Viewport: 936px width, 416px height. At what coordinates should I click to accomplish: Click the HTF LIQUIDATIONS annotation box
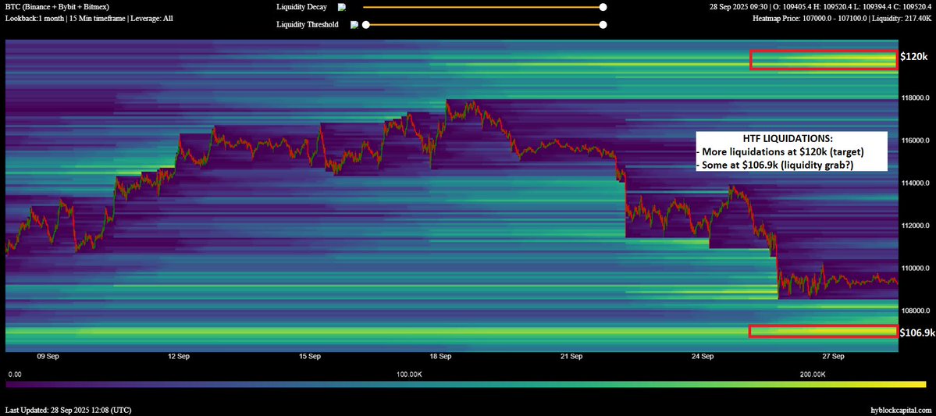coord(791,151)
